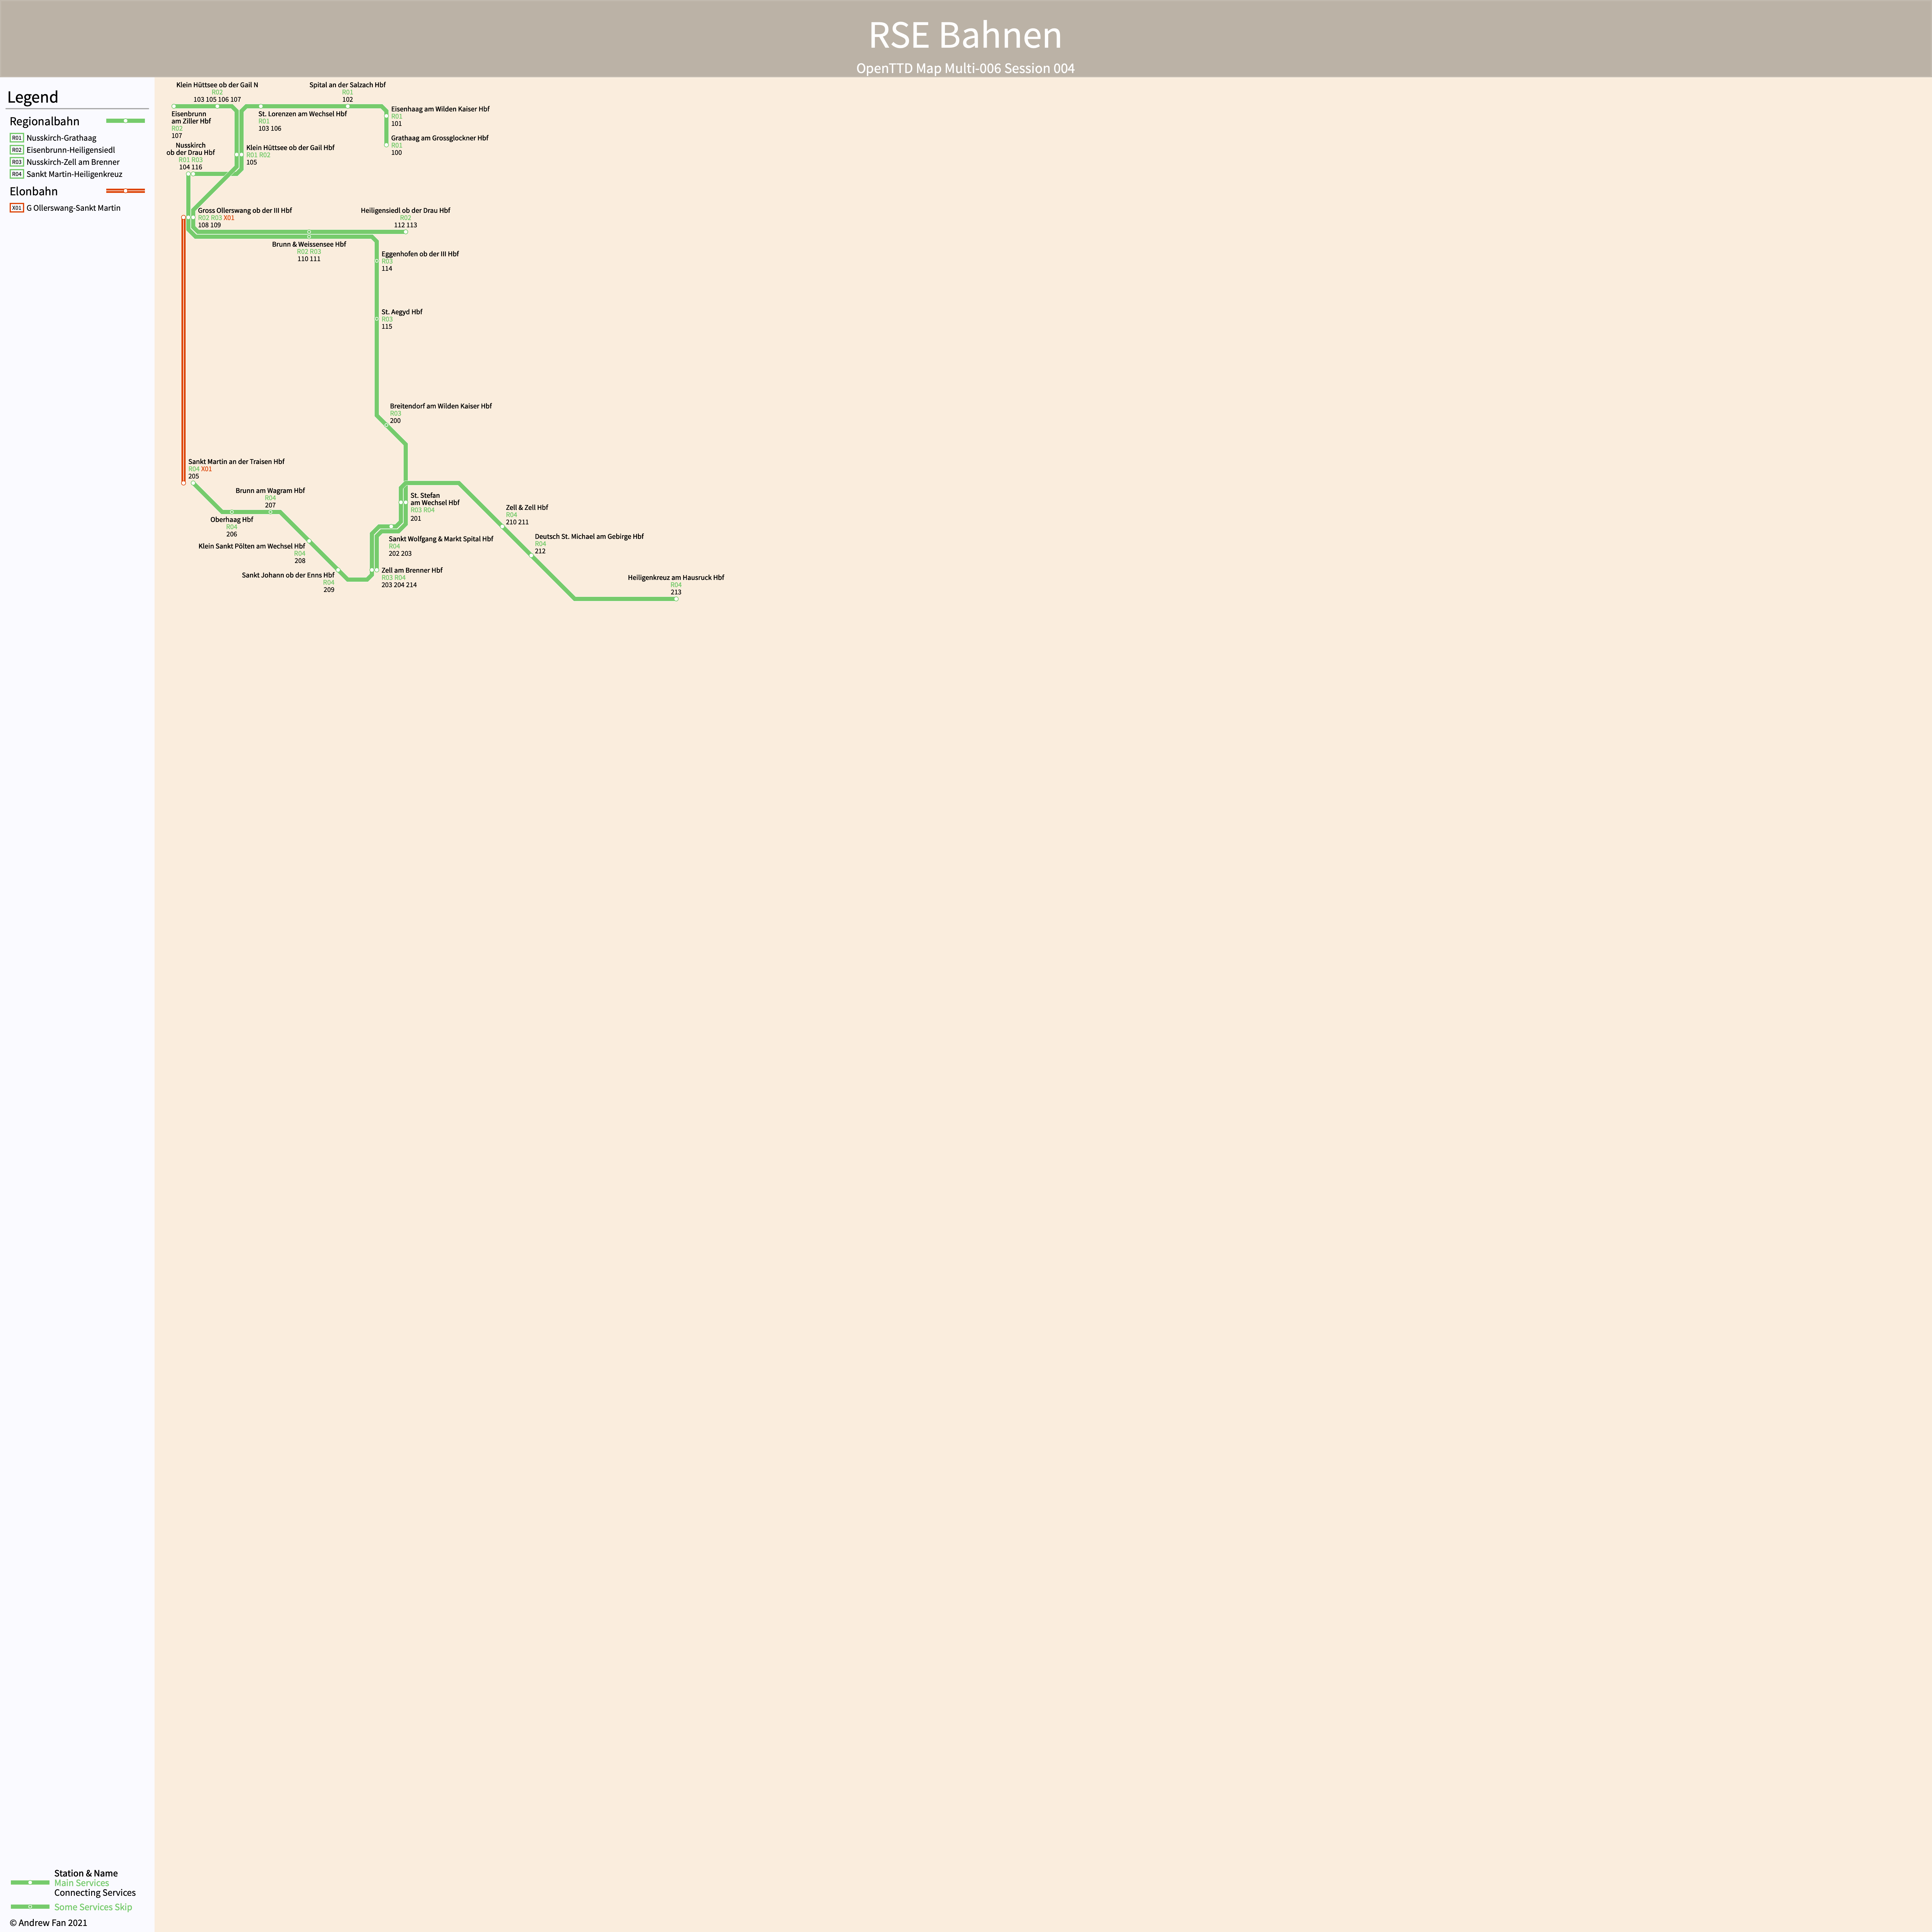The height and width of the screenshot is (1932, 1932).
Task: Click the R02 line badge in legend
Action: tap(17, 150)
